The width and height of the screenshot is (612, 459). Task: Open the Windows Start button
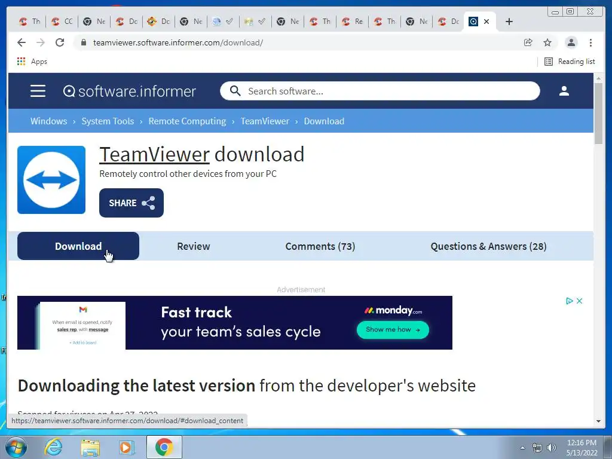(x=16, y=447)
